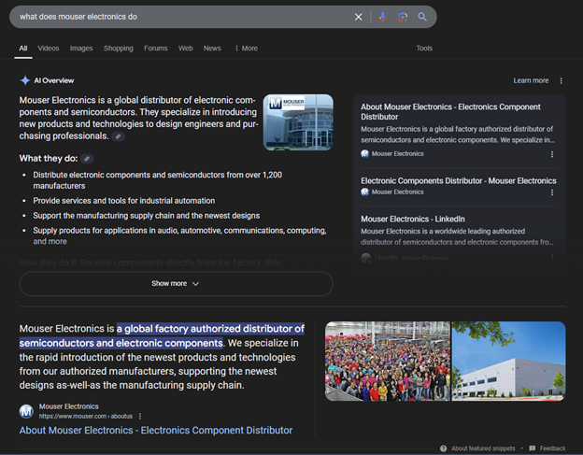Open Google Lens image search icon
The width and height of the screenshot is (583, 455).
tap(403, 17)
